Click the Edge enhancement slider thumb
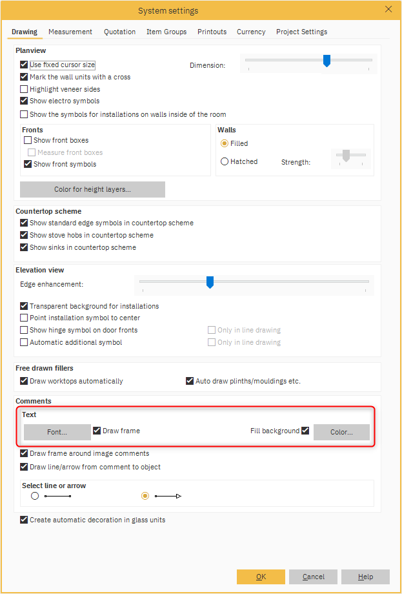Screen dimensions: 402x594 [210, 282]
